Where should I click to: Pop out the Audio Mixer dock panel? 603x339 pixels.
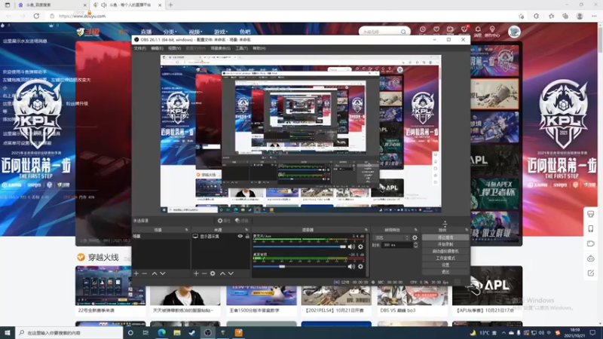coord(366,230)
